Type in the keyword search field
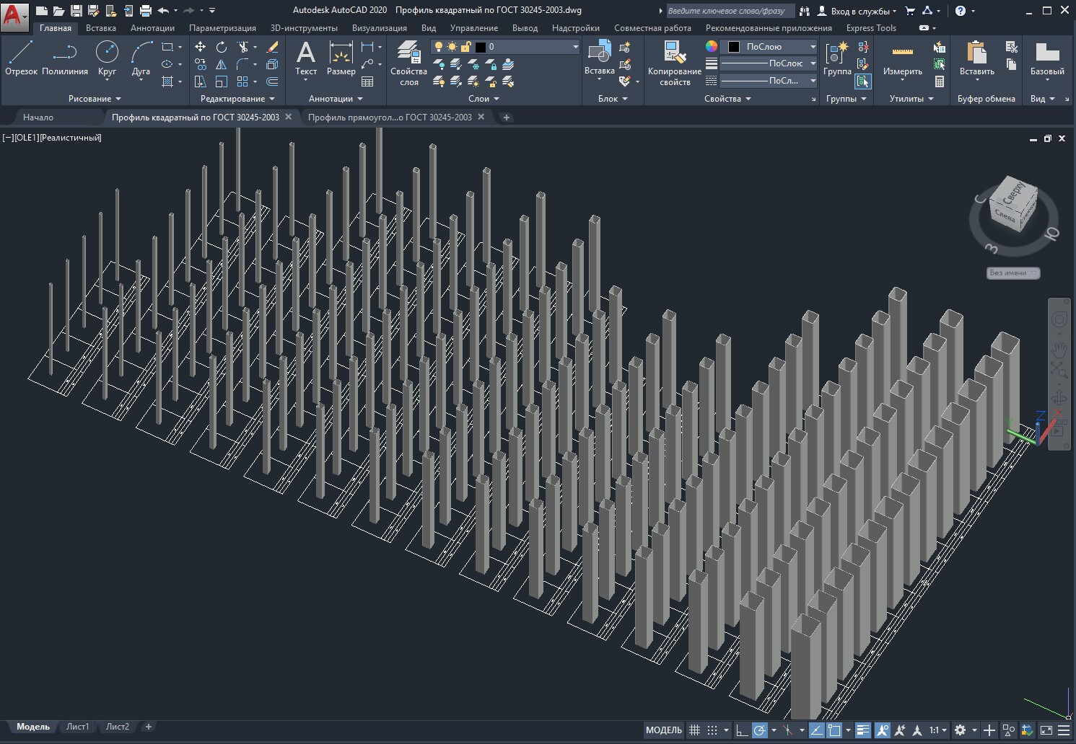1076x744 pixels. 730,11
